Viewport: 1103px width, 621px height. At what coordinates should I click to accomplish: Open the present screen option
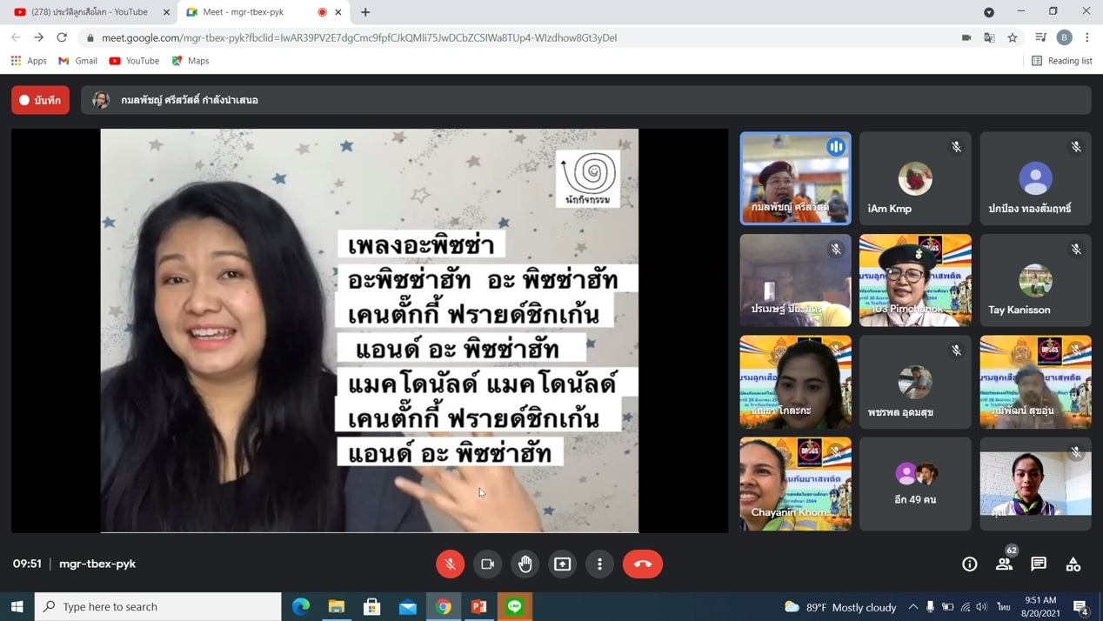click(x=563, y=564)
